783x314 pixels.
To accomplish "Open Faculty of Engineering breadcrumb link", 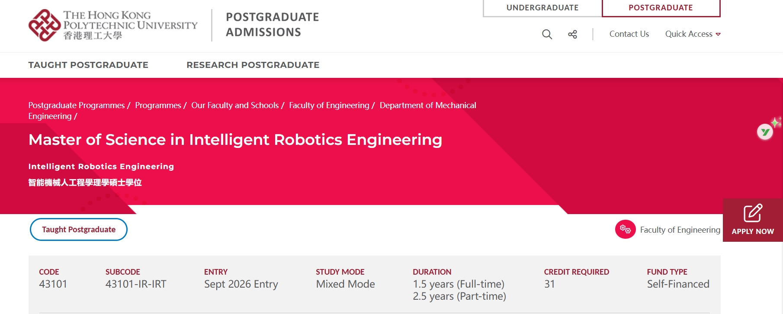I will coord(329,105).
